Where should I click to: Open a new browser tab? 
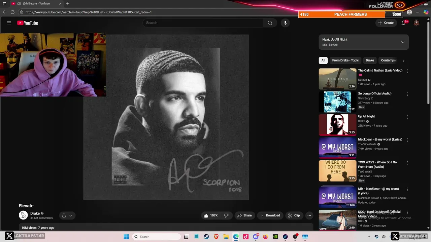[x=68, y=3]
